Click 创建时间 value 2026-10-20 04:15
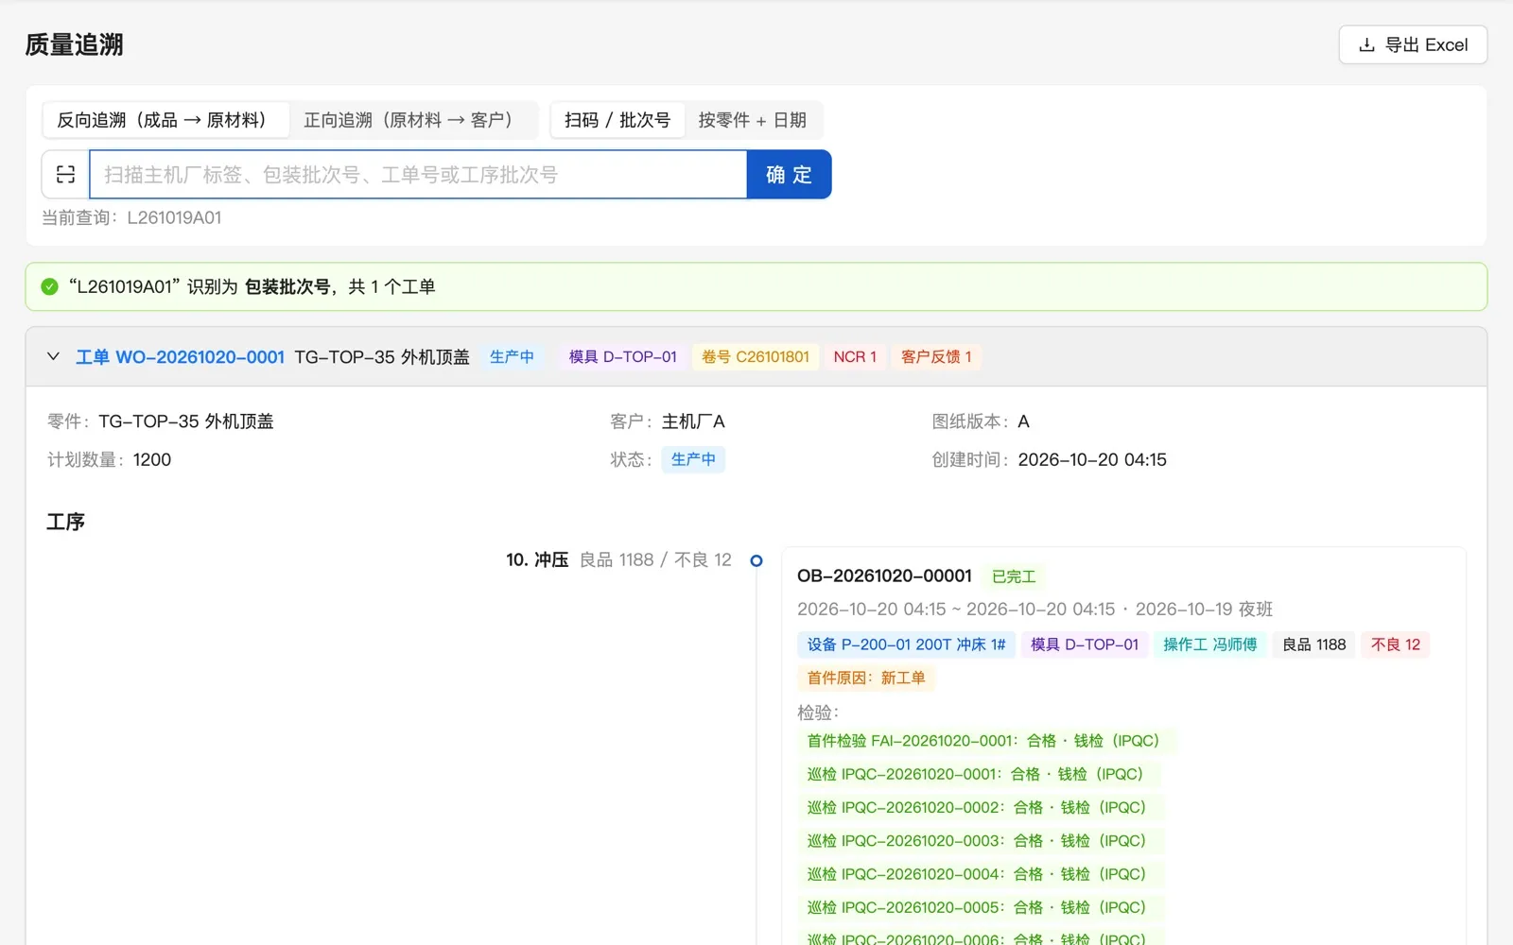The width and height of the screenshot is (1513, 945). click(x=1092, y=459)
